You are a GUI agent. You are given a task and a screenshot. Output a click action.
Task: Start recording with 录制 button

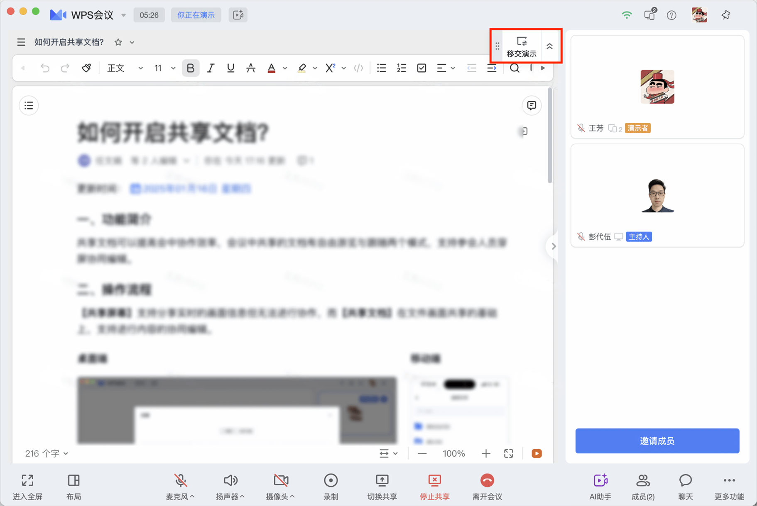tap(331, 486)
